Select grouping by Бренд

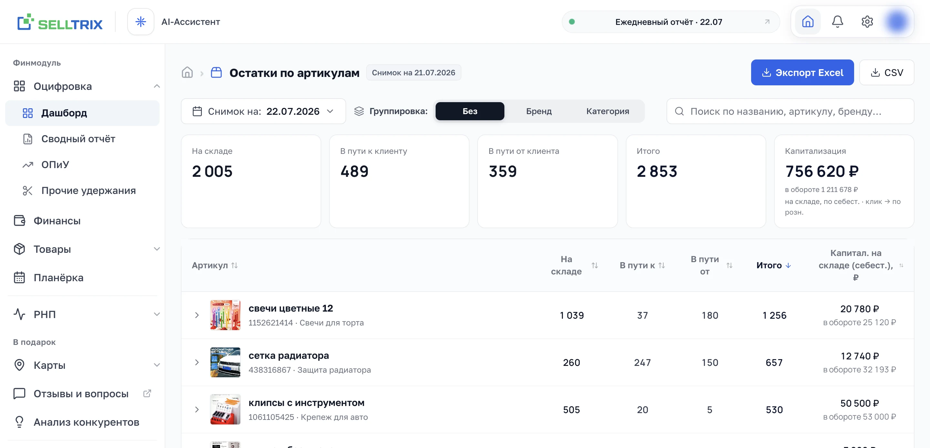click(x=539, y=111)
